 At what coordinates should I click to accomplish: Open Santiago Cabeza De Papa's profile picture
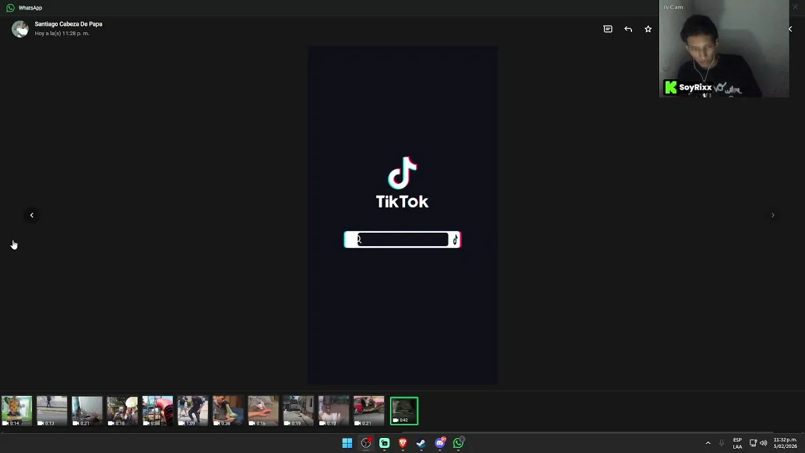click(x=20, y=29)
